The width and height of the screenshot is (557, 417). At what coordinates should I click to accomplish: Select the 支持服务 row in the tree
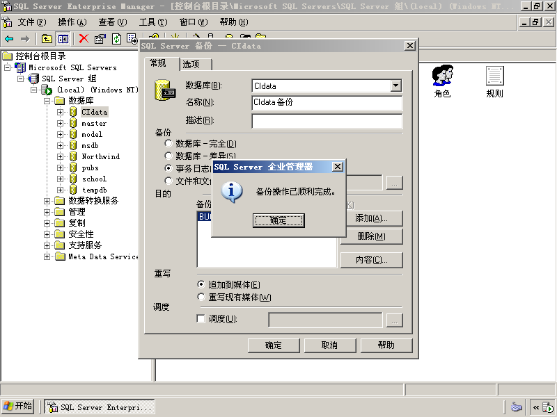pyautogui.click(x=85, y=245)
